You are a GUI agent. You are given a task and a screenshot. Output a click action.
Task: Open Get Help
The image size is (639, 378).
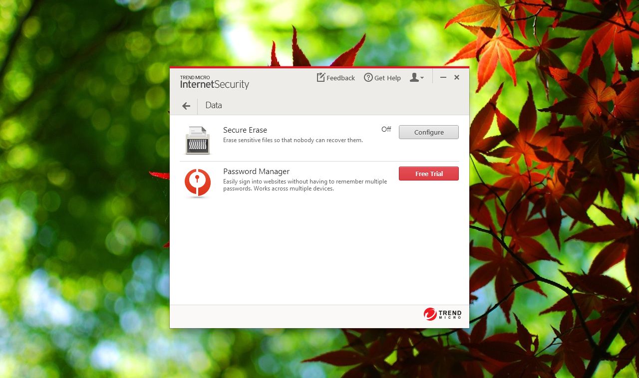point(382,78)
